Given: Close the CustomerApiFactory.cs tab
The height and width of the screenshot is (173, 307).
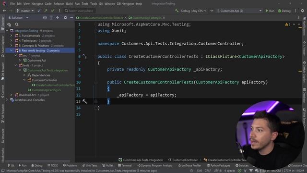Looking at the screenshot, I should point(164,18).
